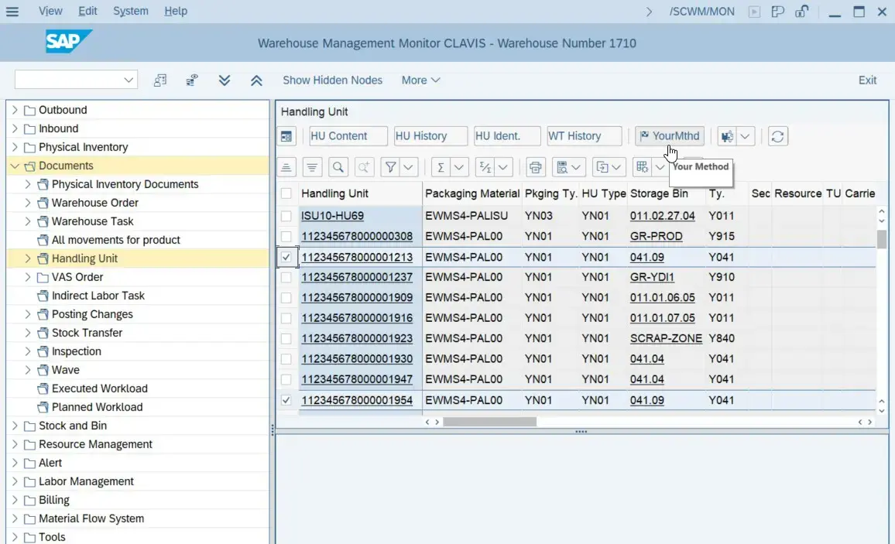Open the Edit menu
Image resolution: width=895 pixels, height=544 pixels.
[x=87, y=11]
